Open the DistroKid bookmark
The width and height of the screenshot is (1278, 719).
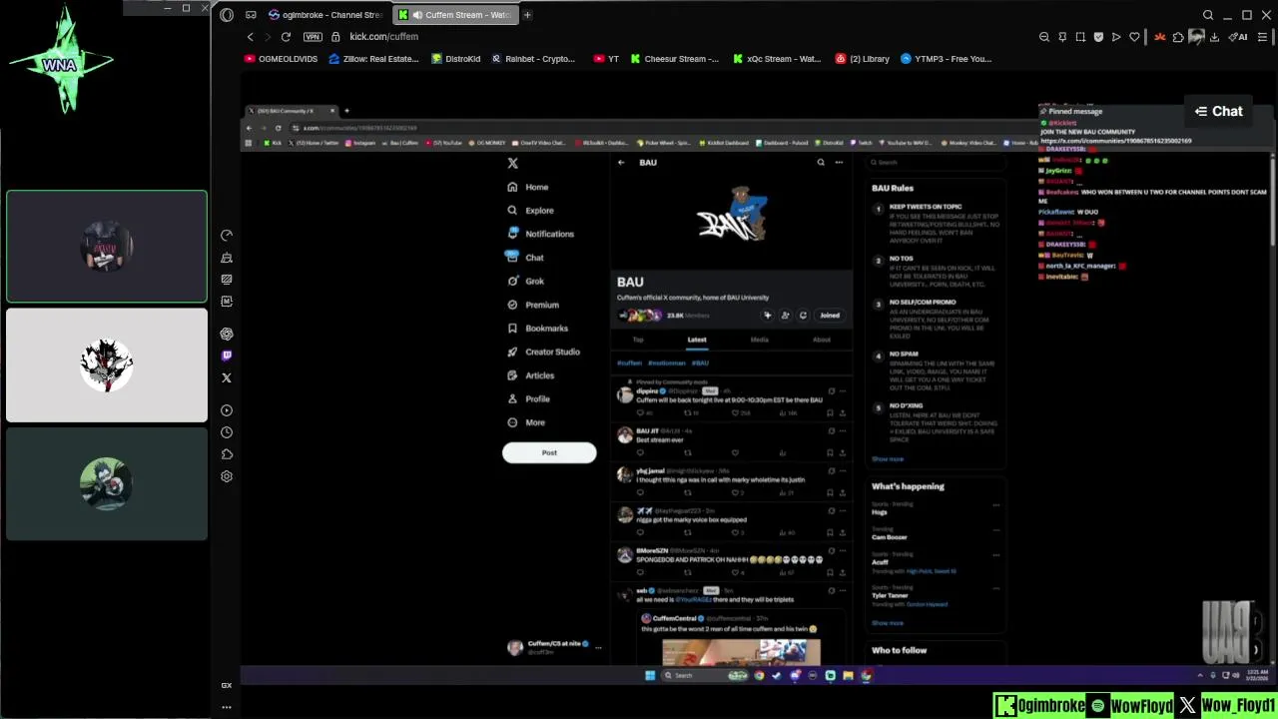pyautogui.click(x=455, y=59)
